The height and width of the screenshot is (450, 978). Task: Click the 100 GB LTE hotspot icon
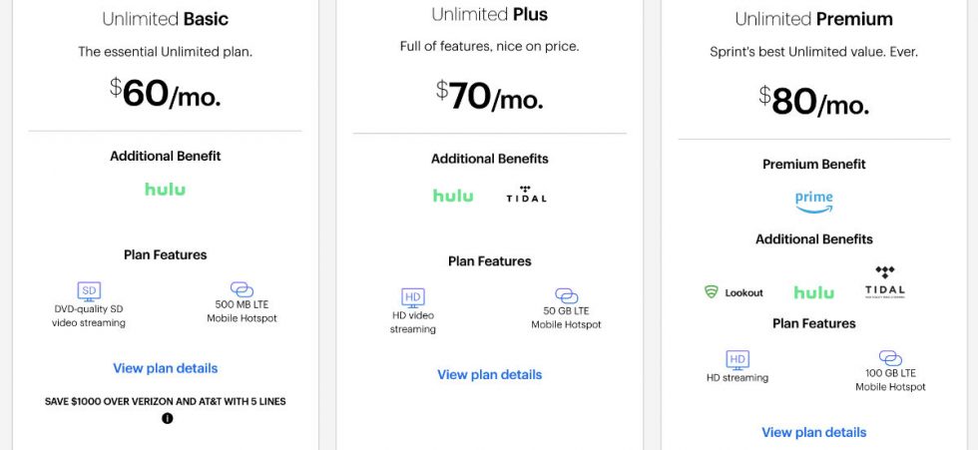890,358
